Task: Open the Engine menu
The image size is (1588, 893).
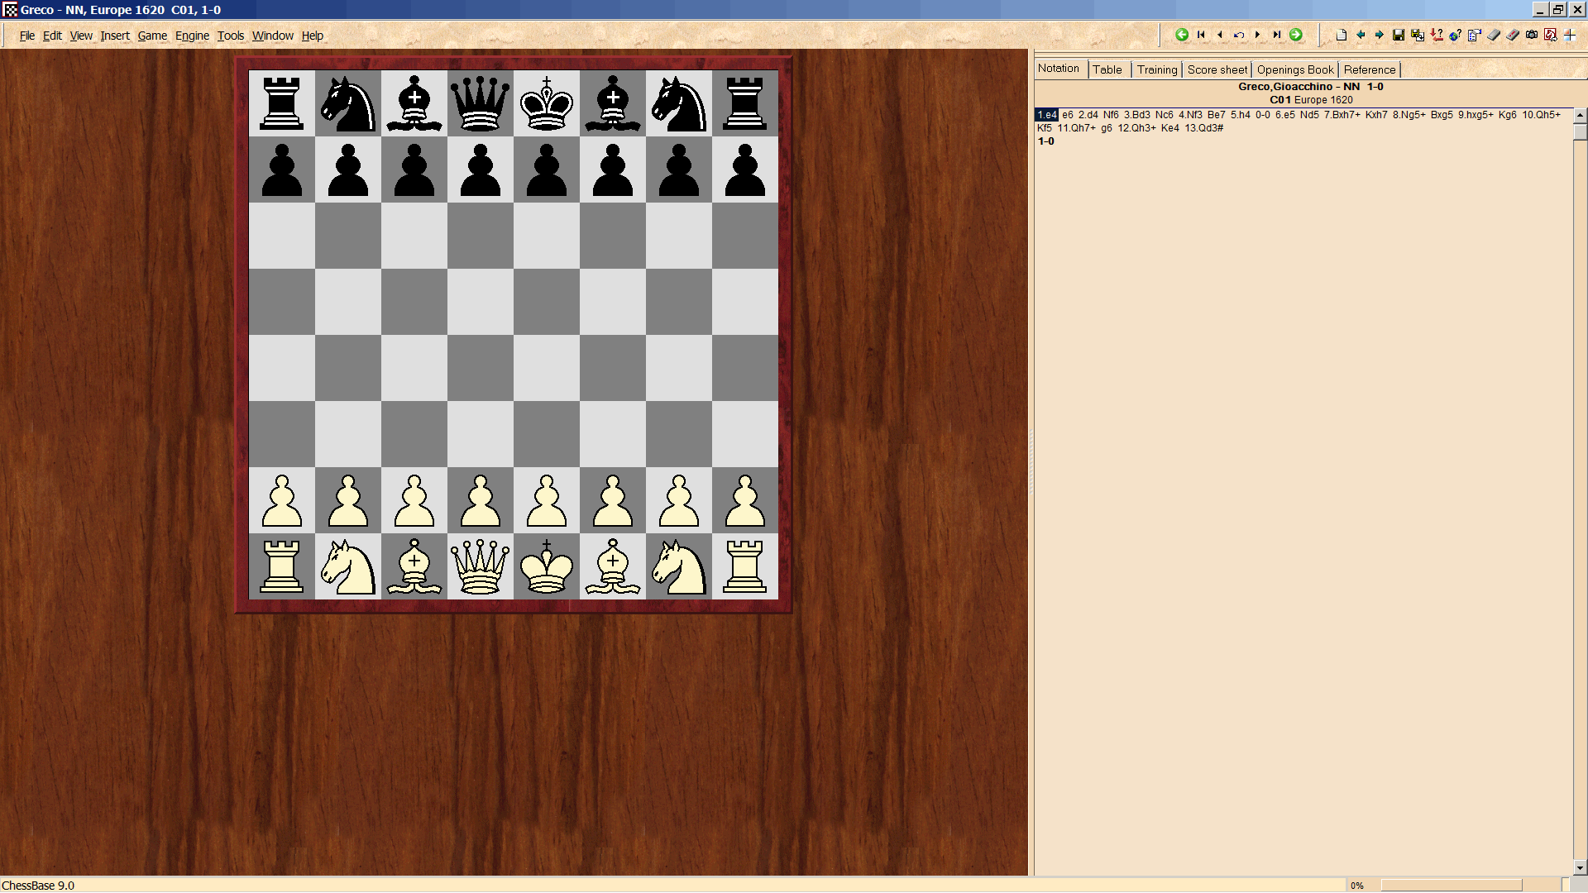Action: coord(192,36)
